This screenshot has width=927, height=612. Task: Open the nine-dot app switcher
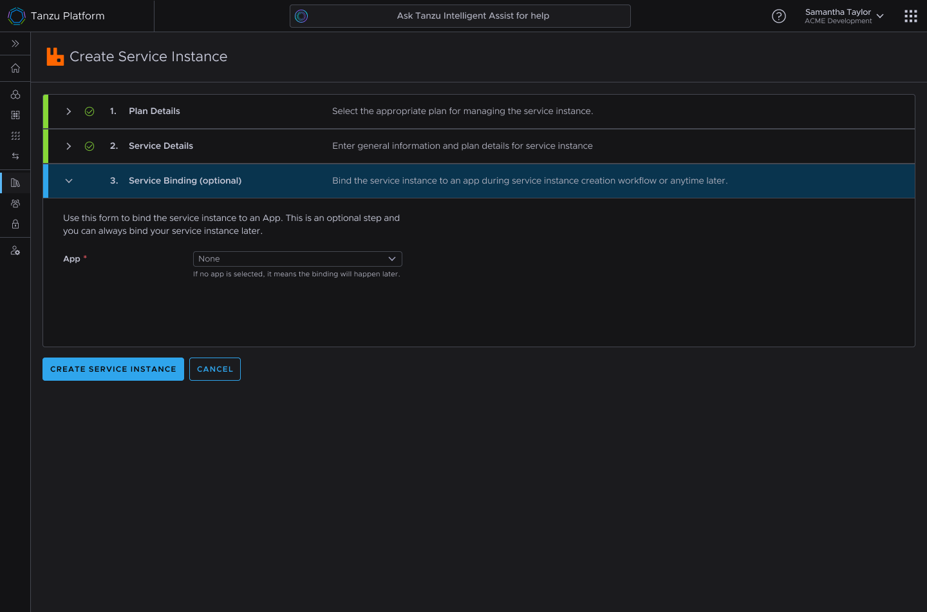tap(911, 16)
